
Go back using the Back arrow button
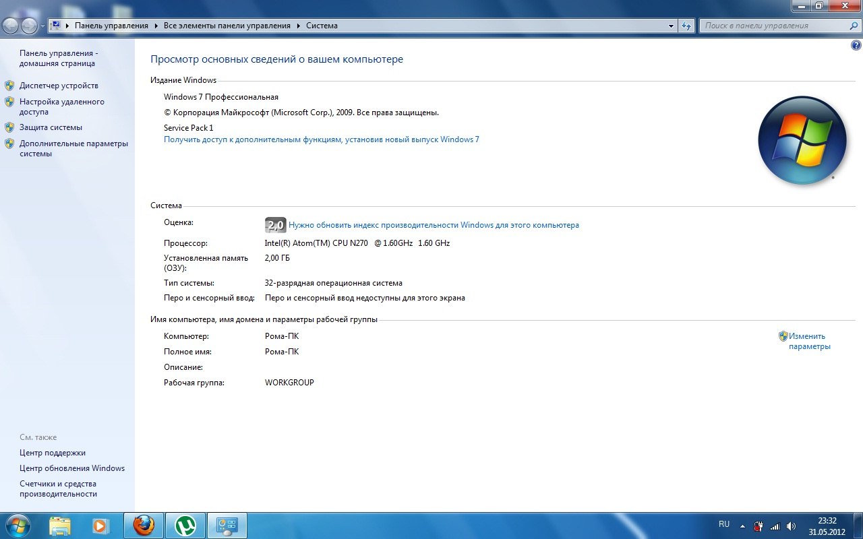(11, 26)
